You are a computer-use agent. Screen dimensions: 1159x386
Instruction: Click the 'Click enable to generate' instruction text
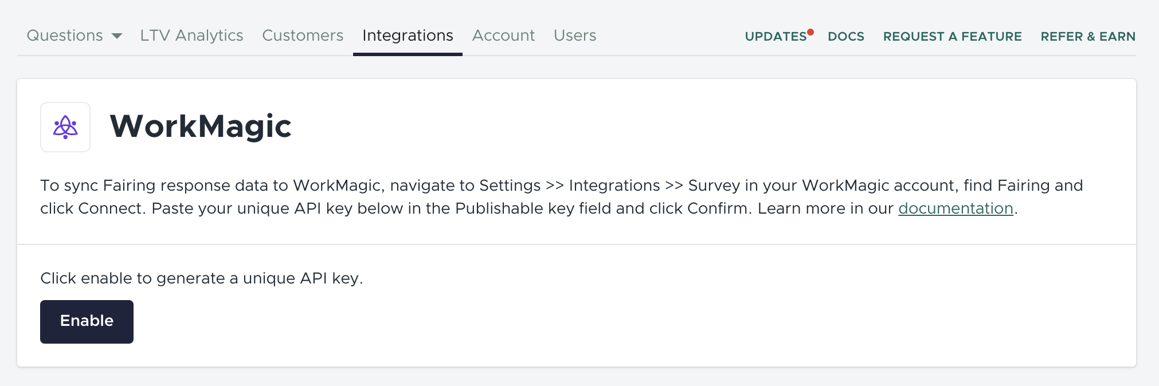[x=201, y=278]
